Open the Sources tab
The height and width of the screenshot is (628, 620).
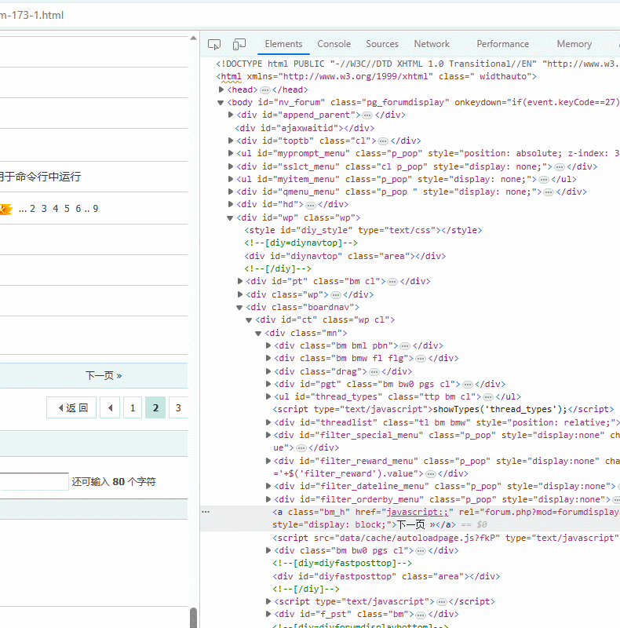(382, 44)
